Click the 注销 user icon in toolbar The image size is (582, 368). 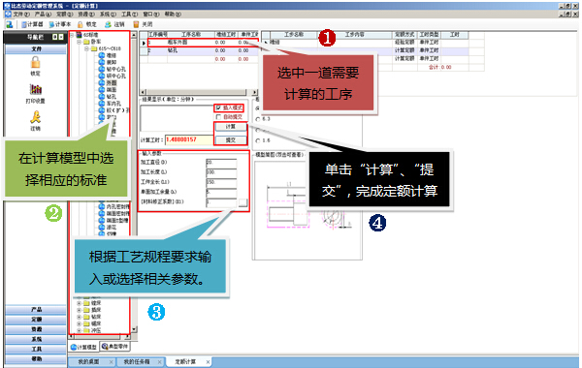108,24
